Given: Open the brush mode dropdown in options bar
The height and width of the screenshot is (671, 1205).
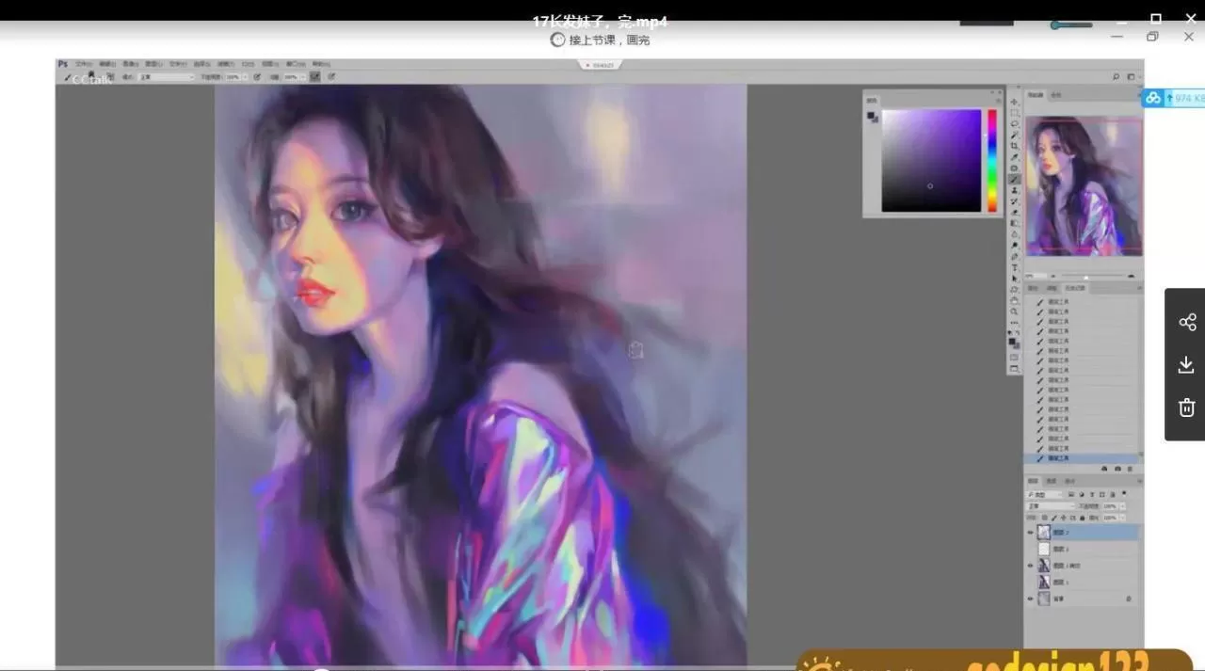Looking at the screenshot, I should tap(166, 77).
